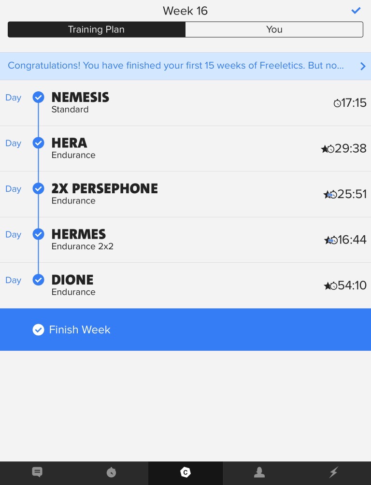Tap the blue checkmark next to Week 16
This screenshot has width=371, height=485.
coord(356,11)
